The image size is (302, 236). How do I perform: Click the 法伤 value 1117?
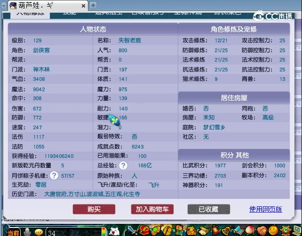(x=39, y=137)
